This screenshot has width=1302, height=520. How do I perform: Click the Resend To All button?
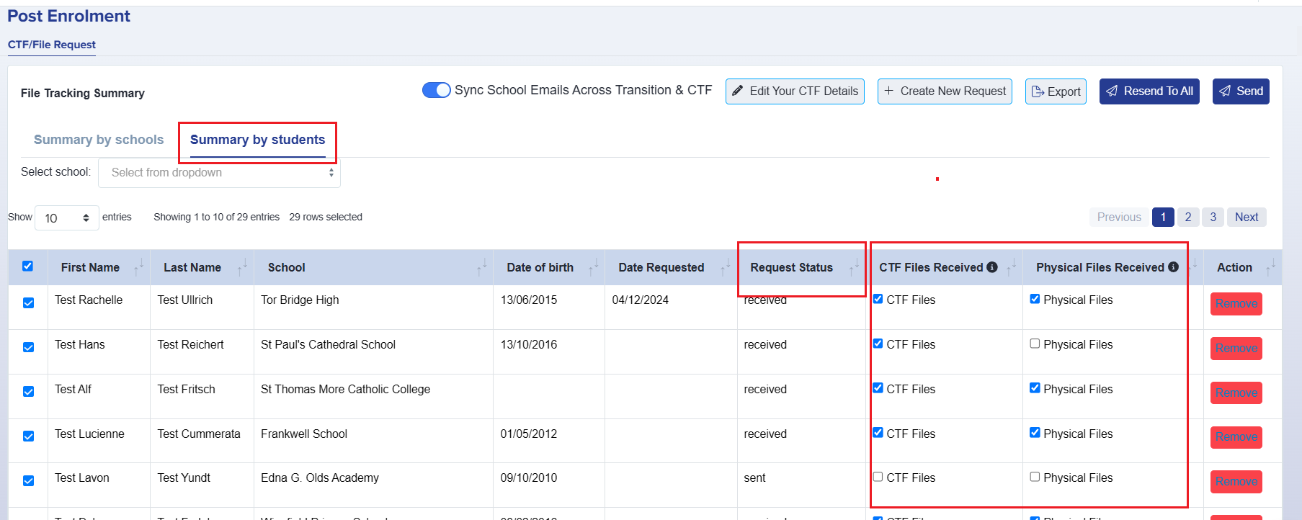[1149, 91]
